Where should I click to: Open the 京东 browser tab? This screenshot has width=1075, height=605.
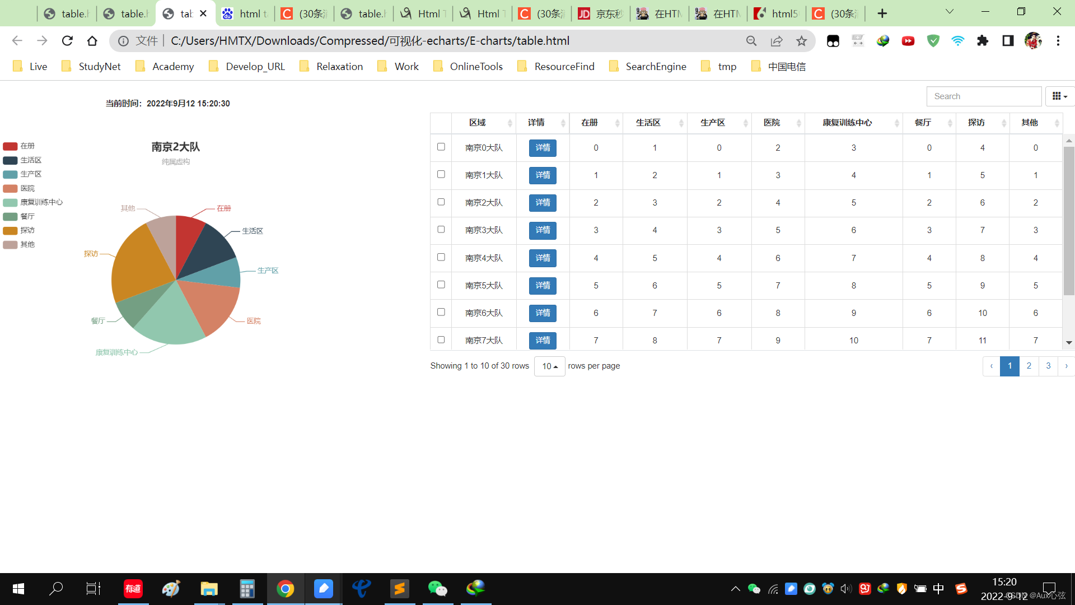[x=601, y=13]
